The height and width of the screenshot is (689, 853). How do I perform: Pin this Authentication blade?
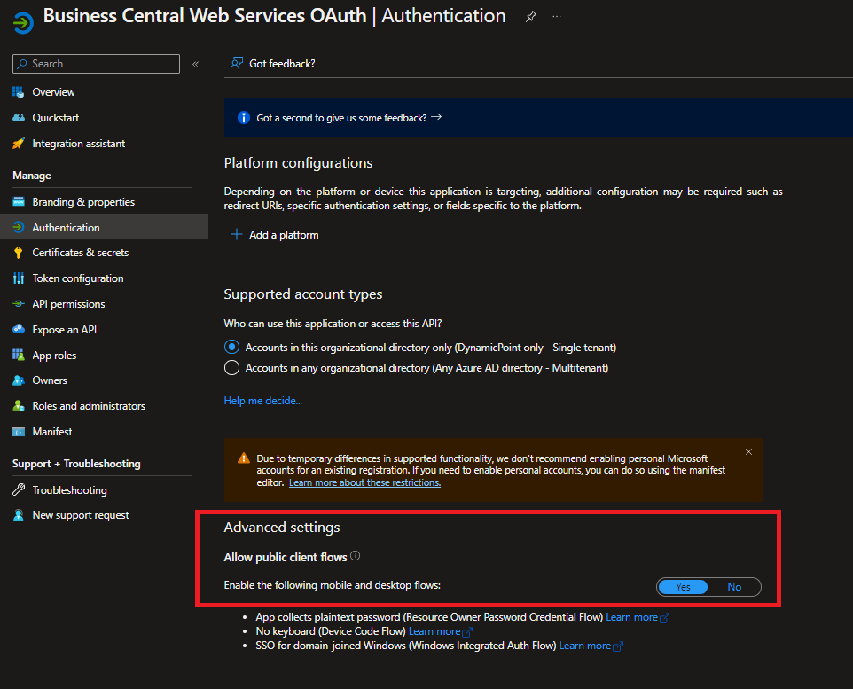coord(531,16)
